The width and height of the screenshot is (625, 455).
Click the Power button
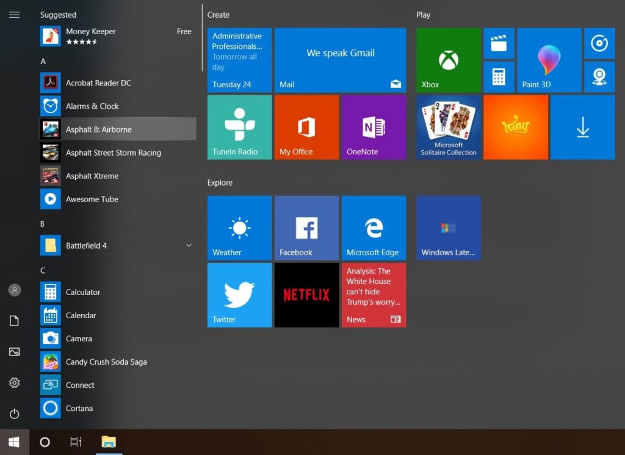pos(14,413)
